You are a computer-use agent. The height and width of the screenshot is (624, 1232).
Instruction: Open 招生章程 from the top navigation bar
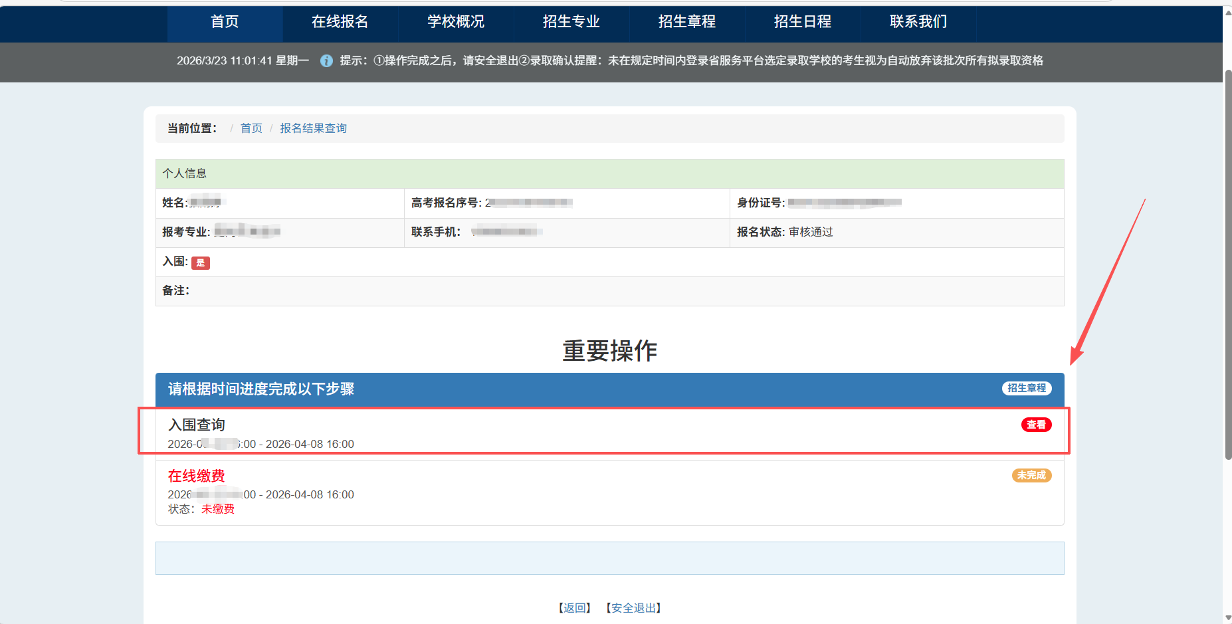[x=687, y=22]
